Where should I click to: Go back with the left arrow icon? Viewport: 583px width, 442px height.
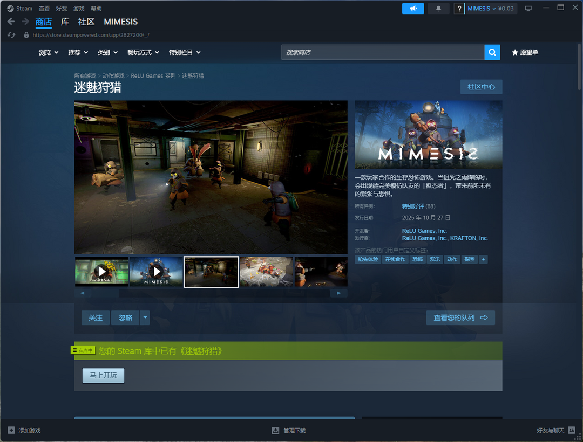tap(11, 22)
